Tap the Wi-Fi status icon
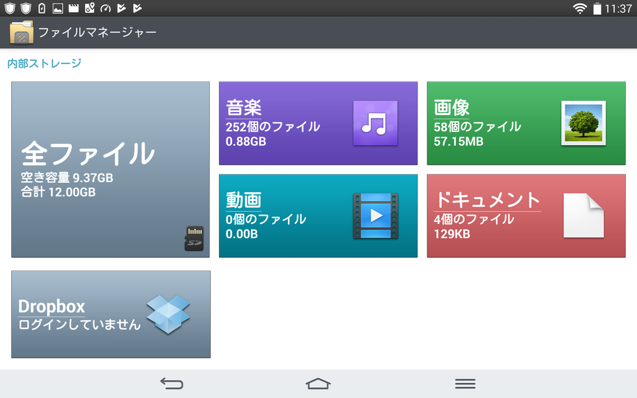The image size is (637, 398). [580, 9]
